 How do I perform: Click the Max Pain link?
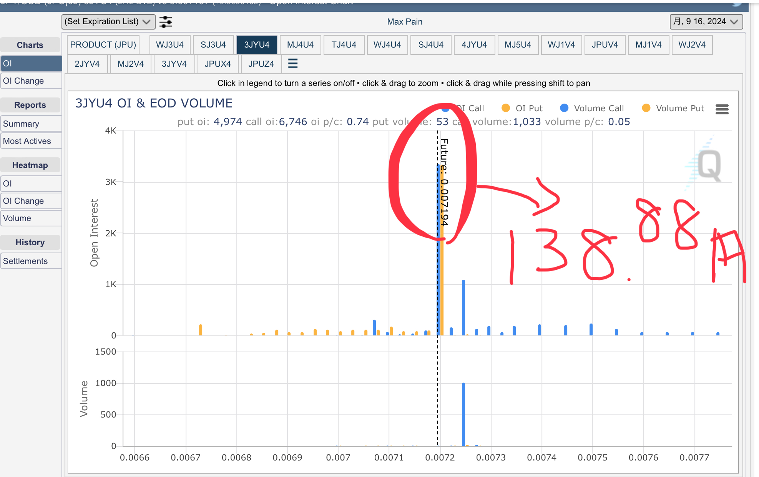point(405,22)
